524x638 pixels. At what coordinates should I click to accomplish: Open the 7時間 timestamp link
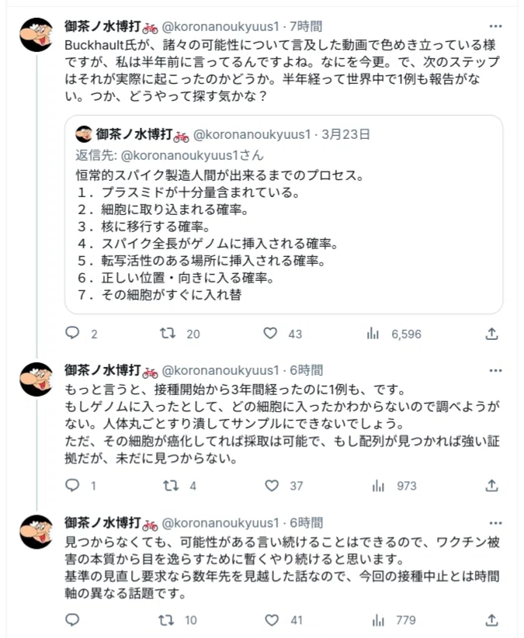point(306,26)
